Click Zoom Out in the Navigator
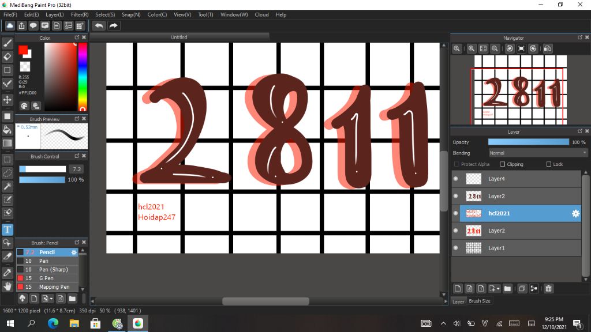The width and height of the screenshot is (591, 332). pos(495,48)
